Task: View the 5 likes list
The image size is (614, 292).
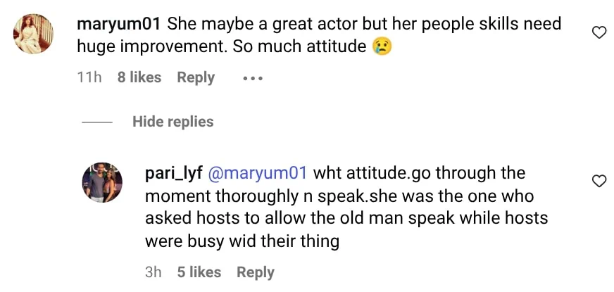Action: 199,272
